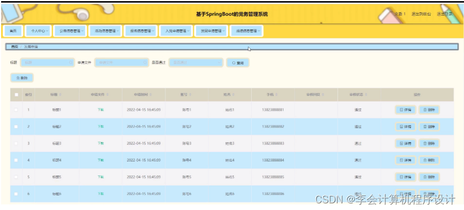Viewport: 464px width, 210px height.
Task: Sort the table by 申请文件 column icon
Action: [108, 95]
